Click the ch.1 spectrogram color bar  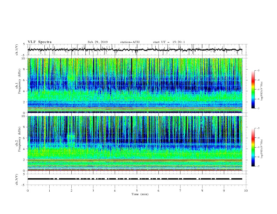[253, 90]
